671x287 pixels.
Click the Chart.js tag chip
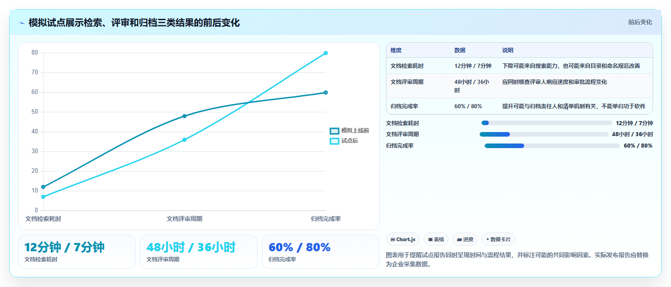coord(403,239)
